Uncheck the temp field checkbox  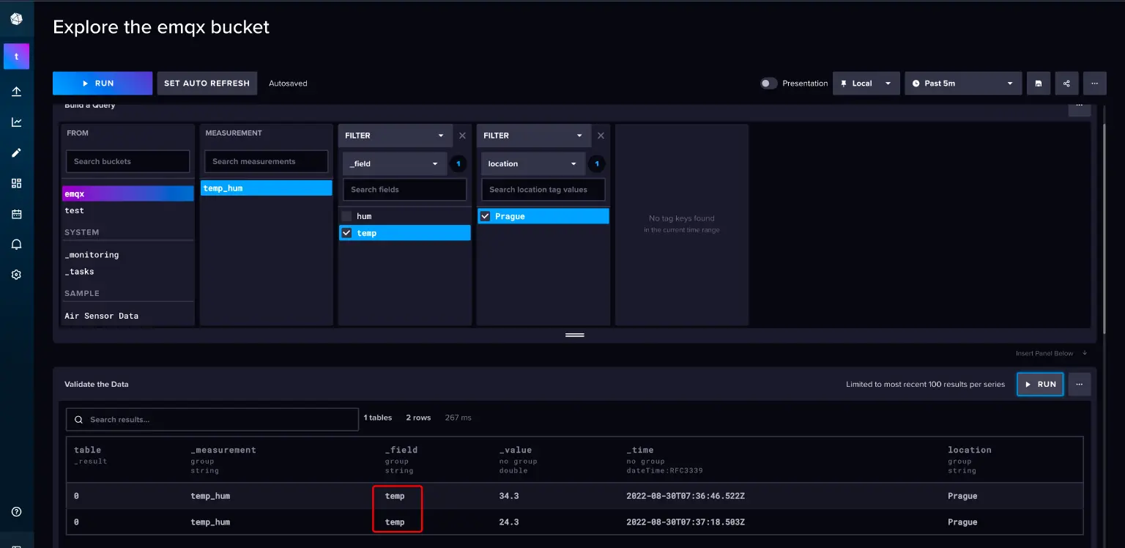pyautogui.click(x=346, y=232)
